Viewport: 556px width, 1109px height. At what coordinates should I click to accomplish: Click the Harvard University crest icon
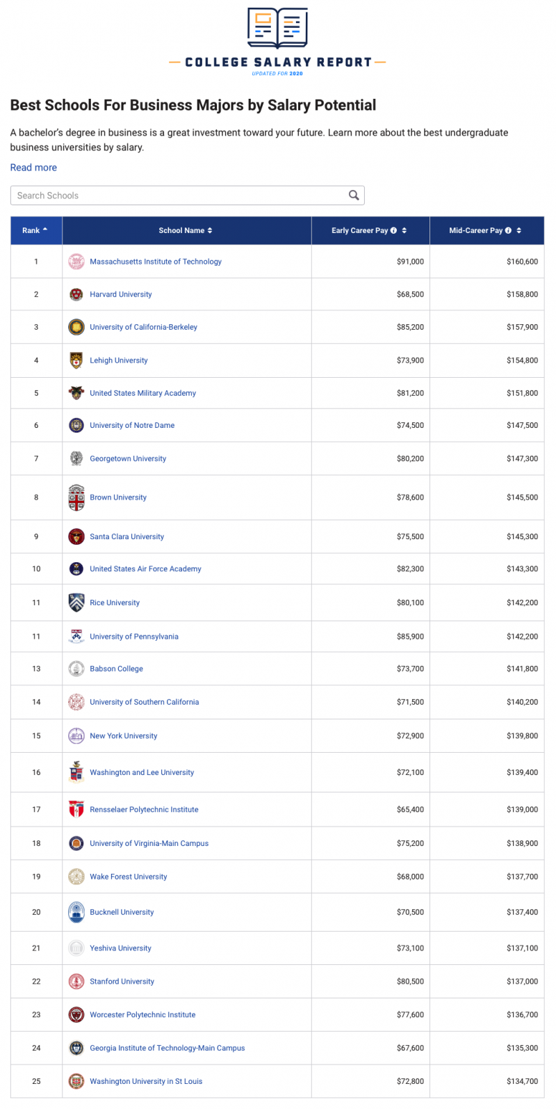pyautogui.click(x=76, y=294)
